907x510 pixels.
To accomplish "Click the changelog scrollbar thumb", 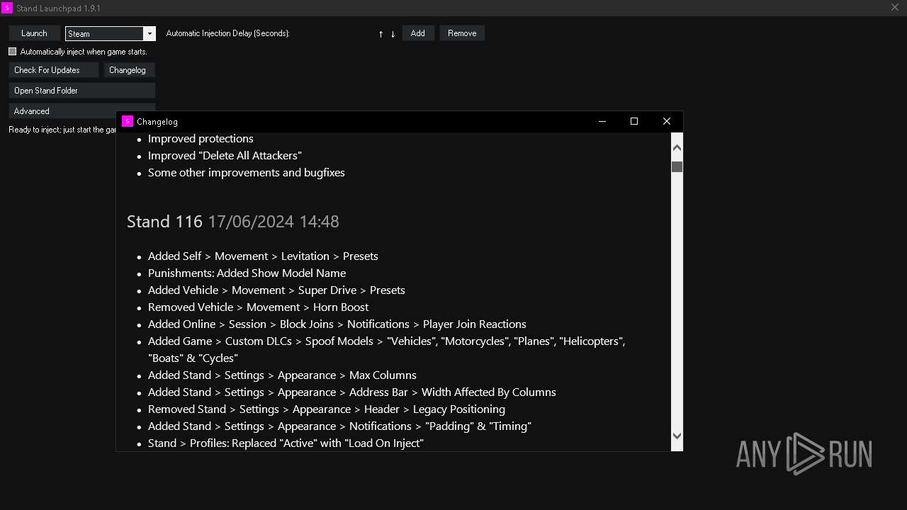I will click(677, 166).
